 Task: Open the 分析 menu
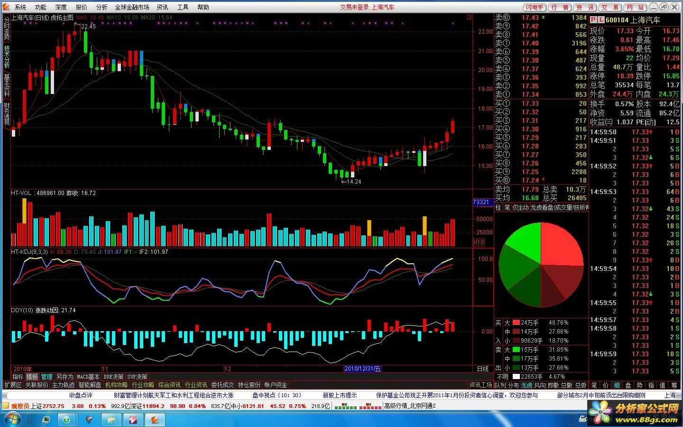point(102,7)
